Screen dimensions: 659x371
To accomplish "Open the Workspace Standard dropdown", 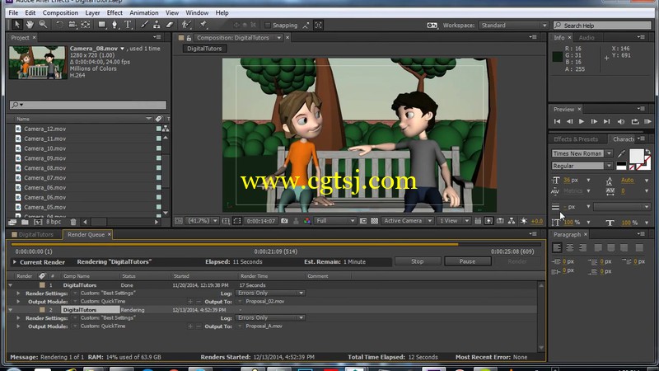I will [513, 26].
